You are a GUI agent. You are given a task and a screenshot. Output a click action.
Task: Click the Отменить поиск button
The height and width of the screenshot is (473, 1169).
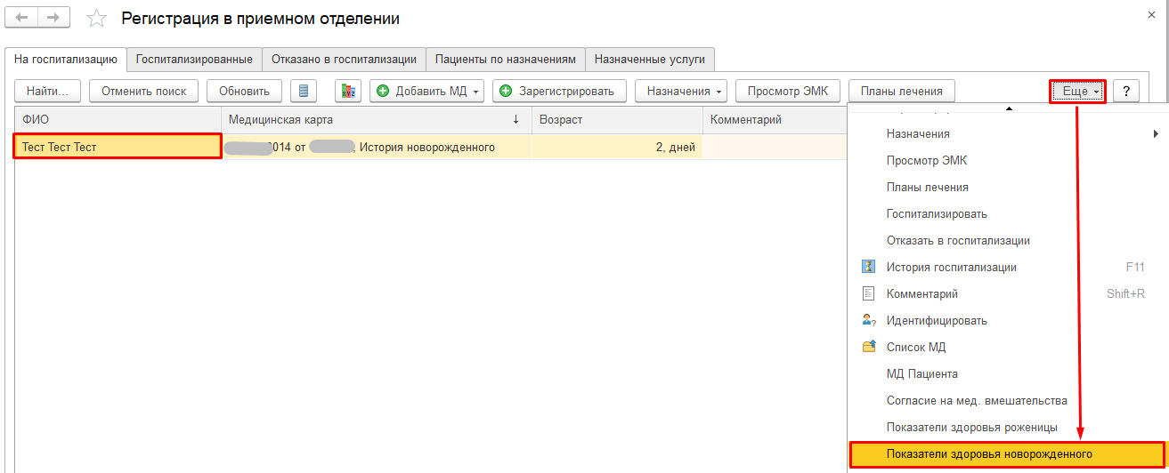143,91
